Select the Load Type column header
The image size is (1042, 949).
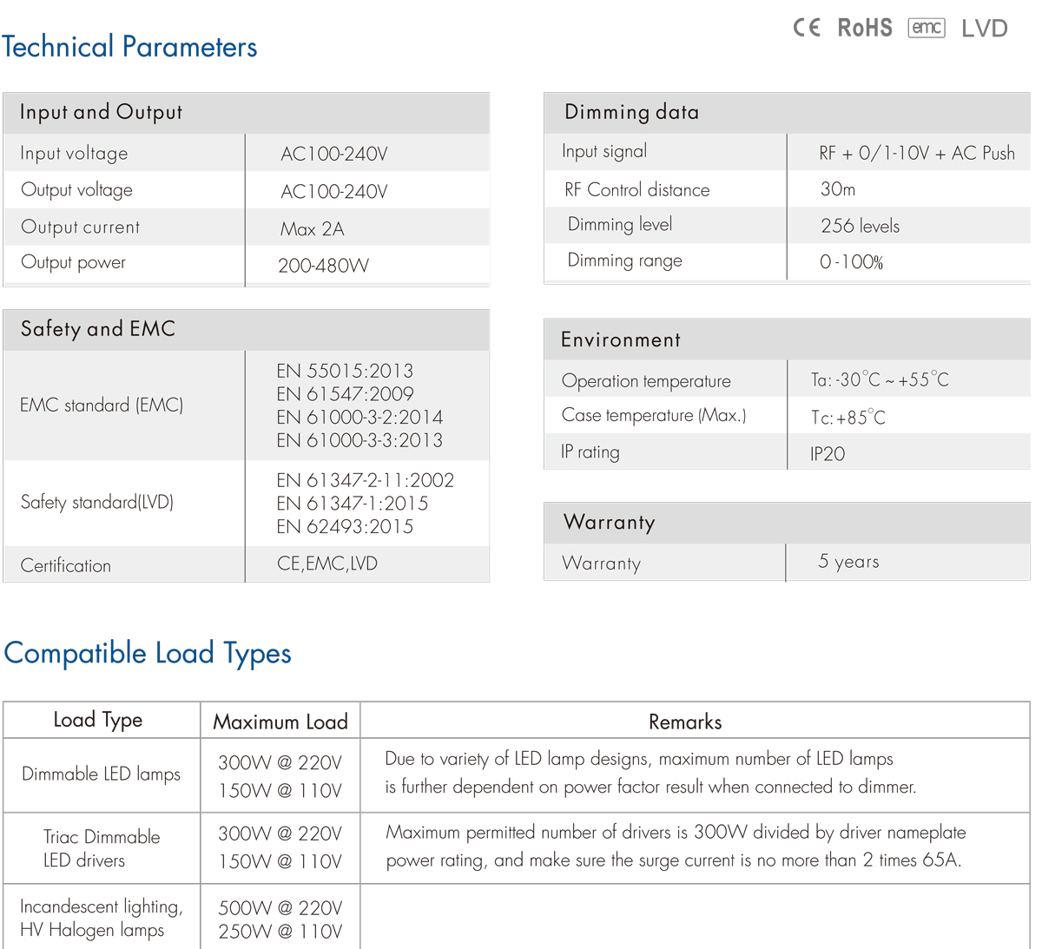click(x=98, y=720)
